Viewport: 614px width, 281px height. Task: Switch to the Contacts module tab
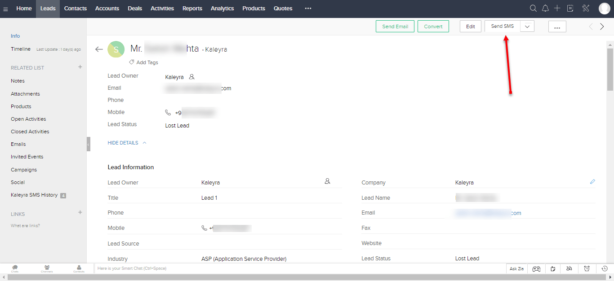[75, 8]
